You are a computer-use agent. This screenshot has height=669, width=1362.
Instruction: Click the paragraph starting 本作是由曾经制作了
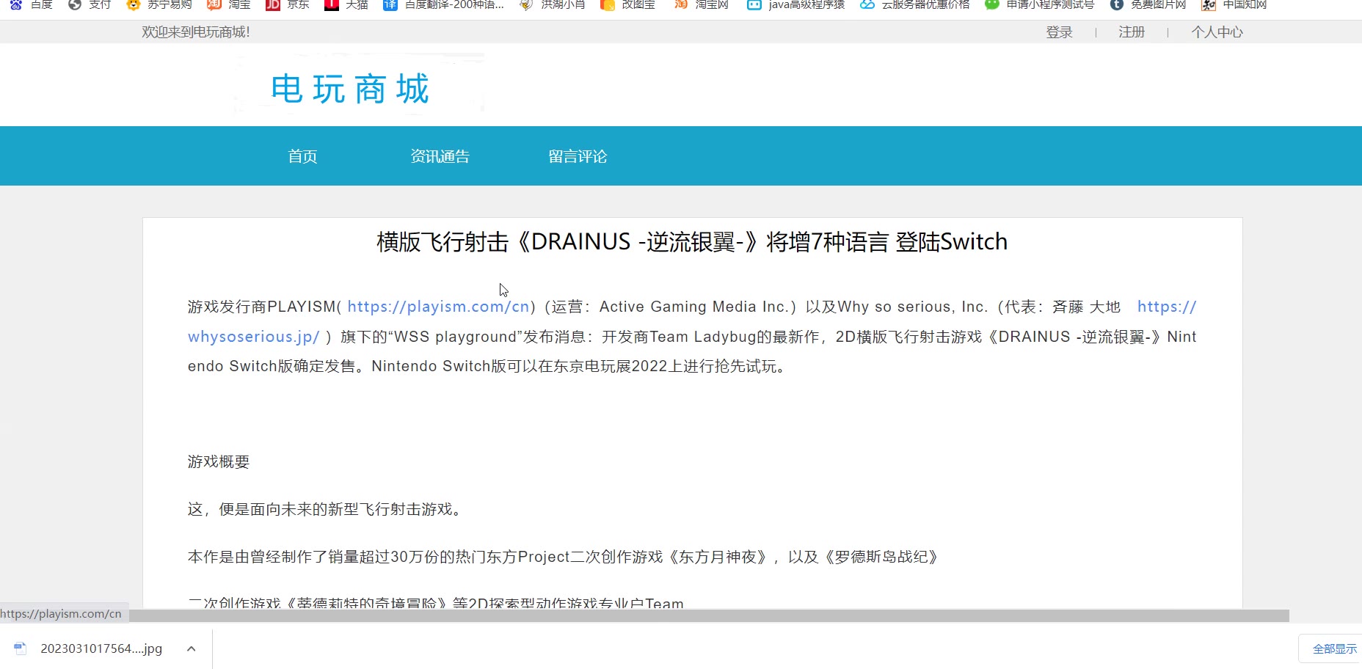564,557
